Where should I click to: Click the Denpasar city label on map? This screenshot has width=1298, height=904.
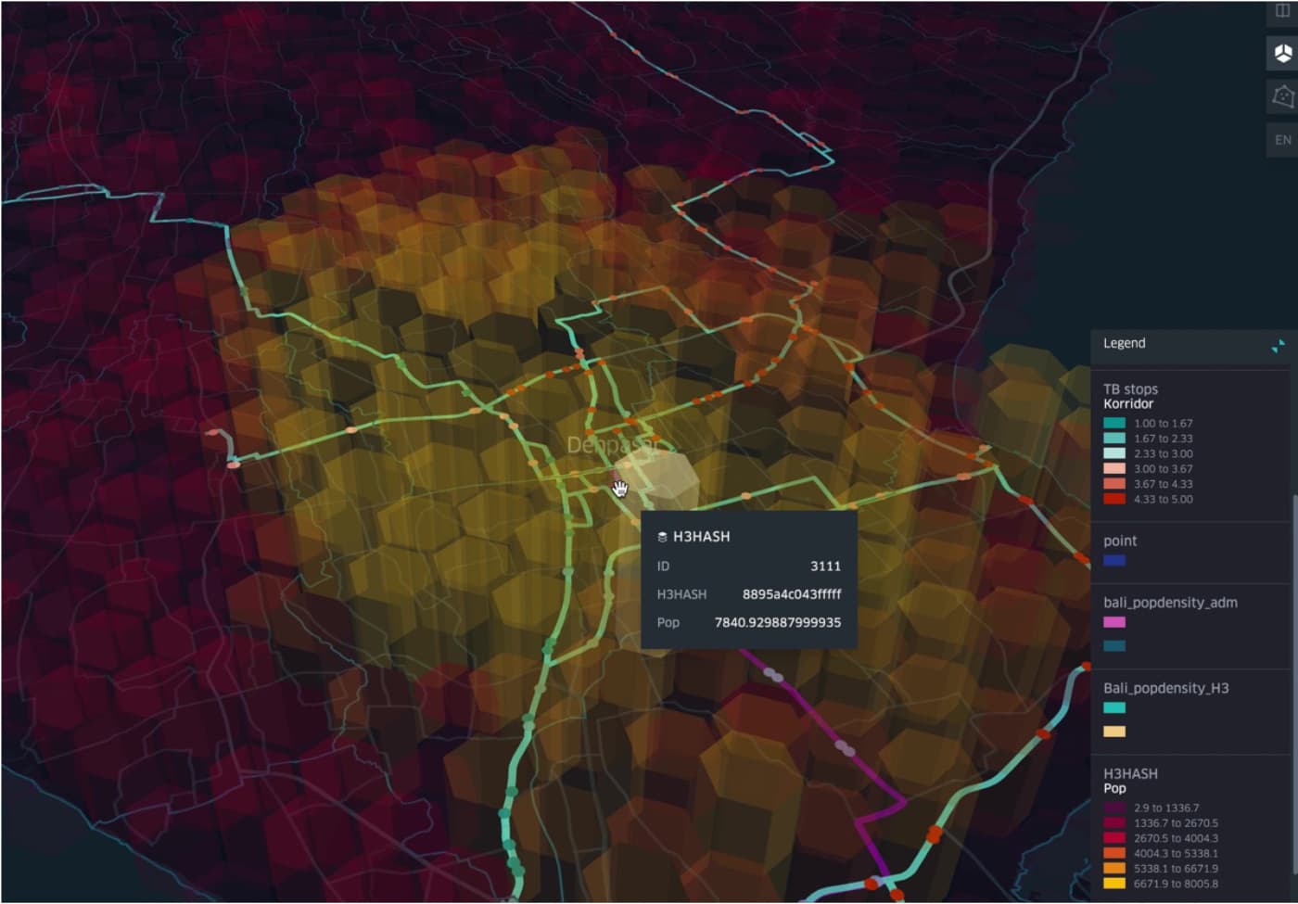[613, 445]
